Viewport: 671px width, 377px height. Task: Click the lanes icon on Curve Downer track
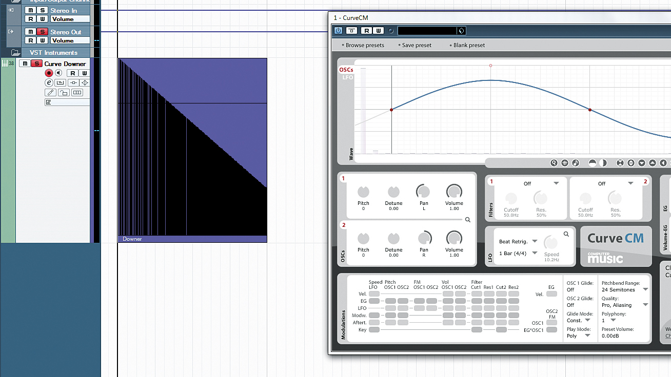coord(77,93)
